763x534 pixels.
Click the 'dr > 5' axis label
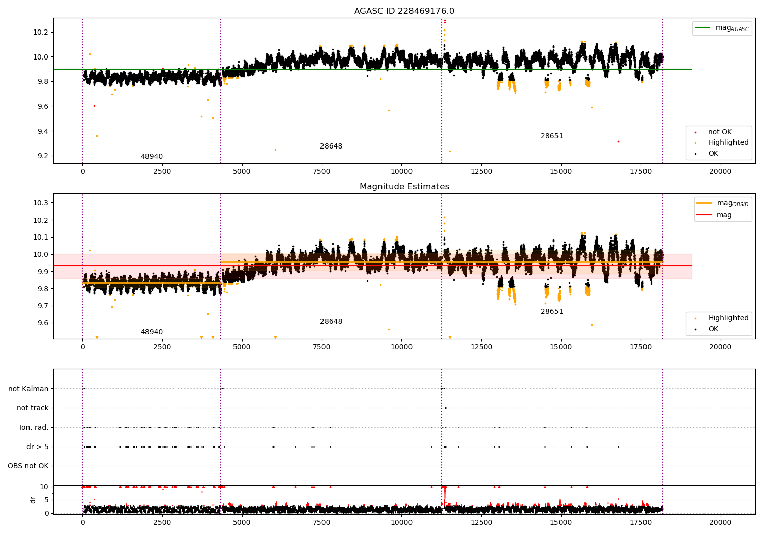click(x=38, y=447)
